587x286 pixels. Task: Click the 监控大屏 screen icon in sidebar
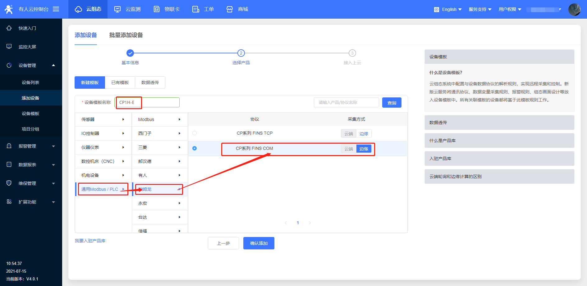pos(9,47)
